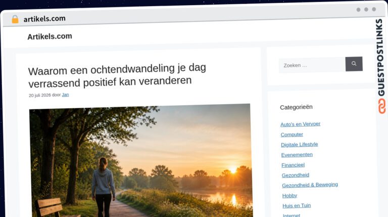Open the ochtendwandeling article headline
The height and width of the screenshot is (217, 388).
(117, 75)
